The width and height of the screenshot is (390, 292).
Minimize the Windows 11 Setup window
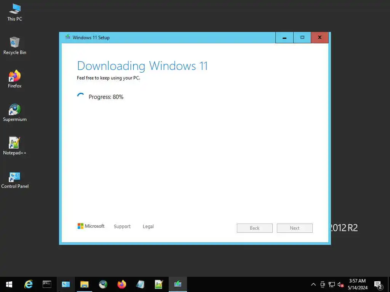point(284,38)
